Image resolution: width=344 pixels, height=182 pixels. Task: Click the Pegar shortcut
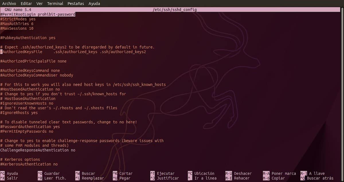tap(125, 178)
